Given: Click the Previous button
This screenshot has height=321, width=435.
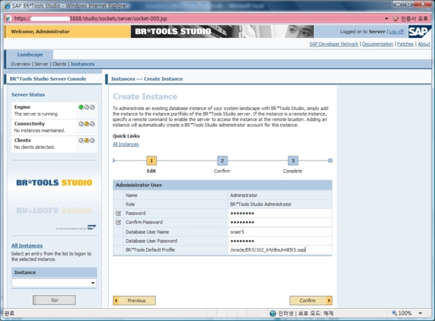Looking at the screenshot, I should point(134,301).
